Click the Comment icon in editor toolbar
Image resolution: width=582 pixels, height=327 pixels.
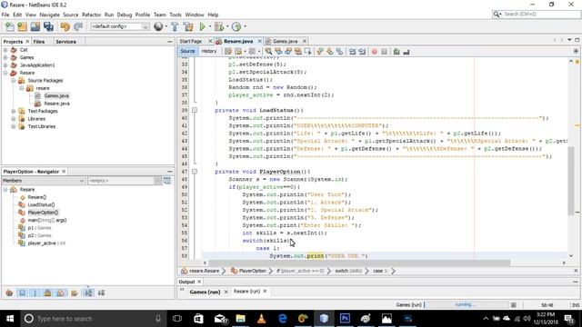pyautogui.click(x=396, y=52)
